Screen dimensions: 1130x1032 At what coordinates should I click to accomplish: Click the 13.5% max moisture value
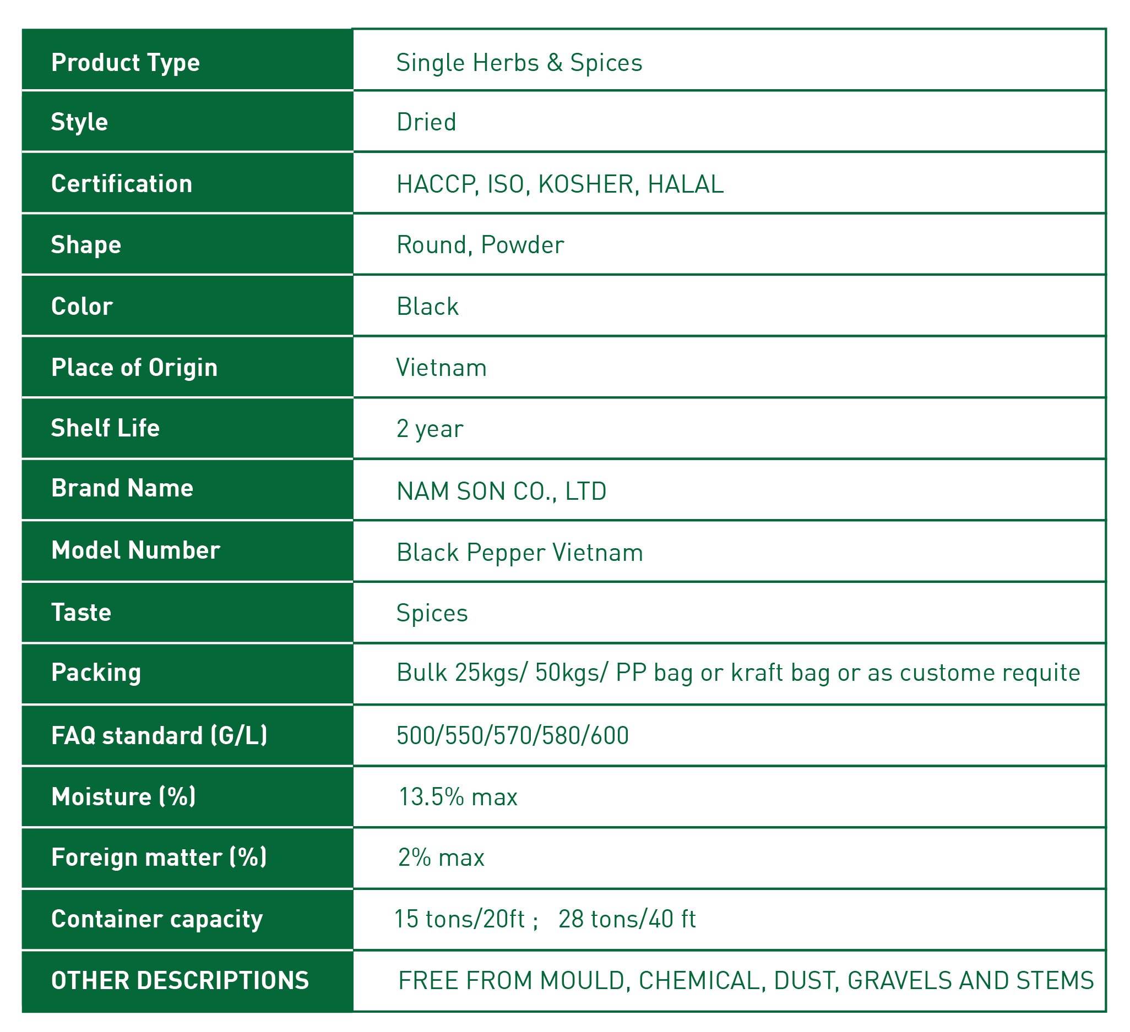(x=458, y=796)
